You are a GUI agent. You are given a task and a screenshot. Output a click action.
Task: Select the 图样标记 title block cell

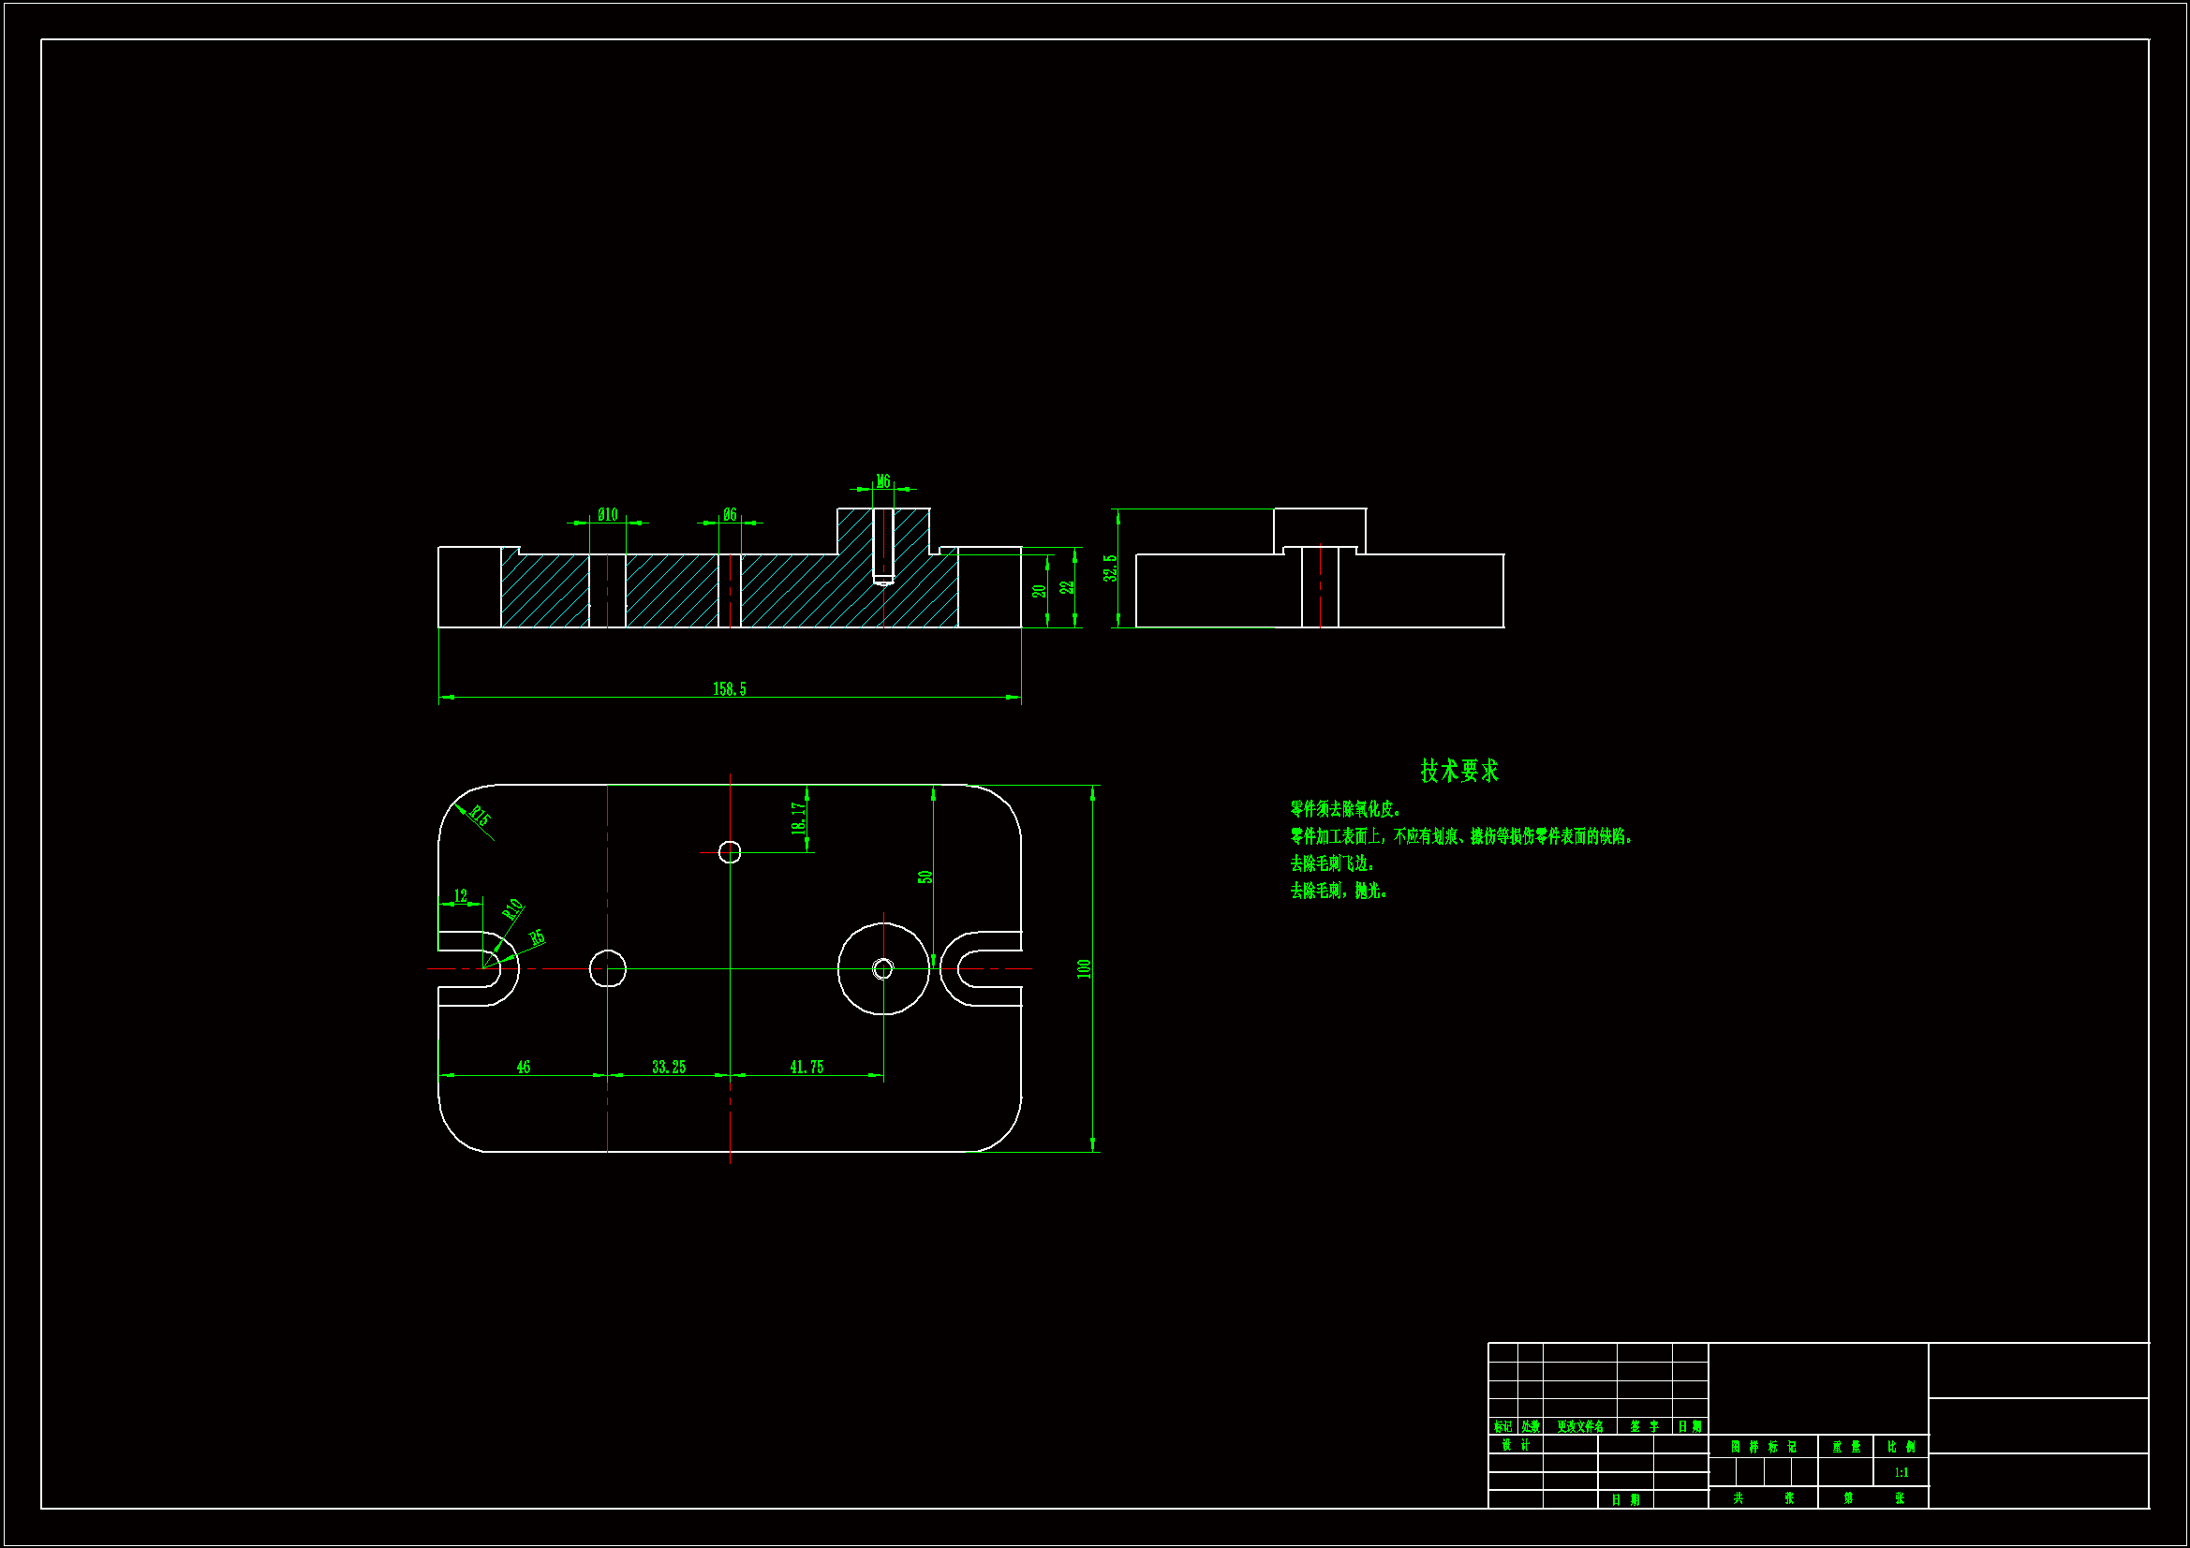pyautogui.click(x=1763, y=1447)
